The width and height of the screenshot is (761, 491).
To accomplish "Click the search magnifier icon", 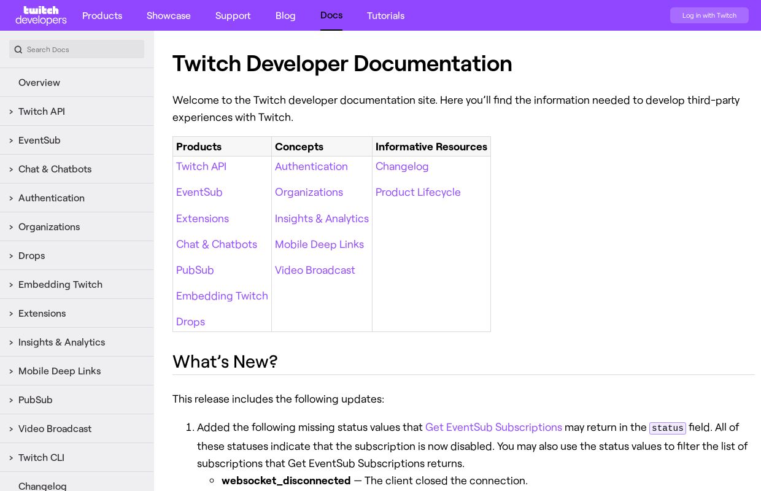I will [x=18, y=50].
